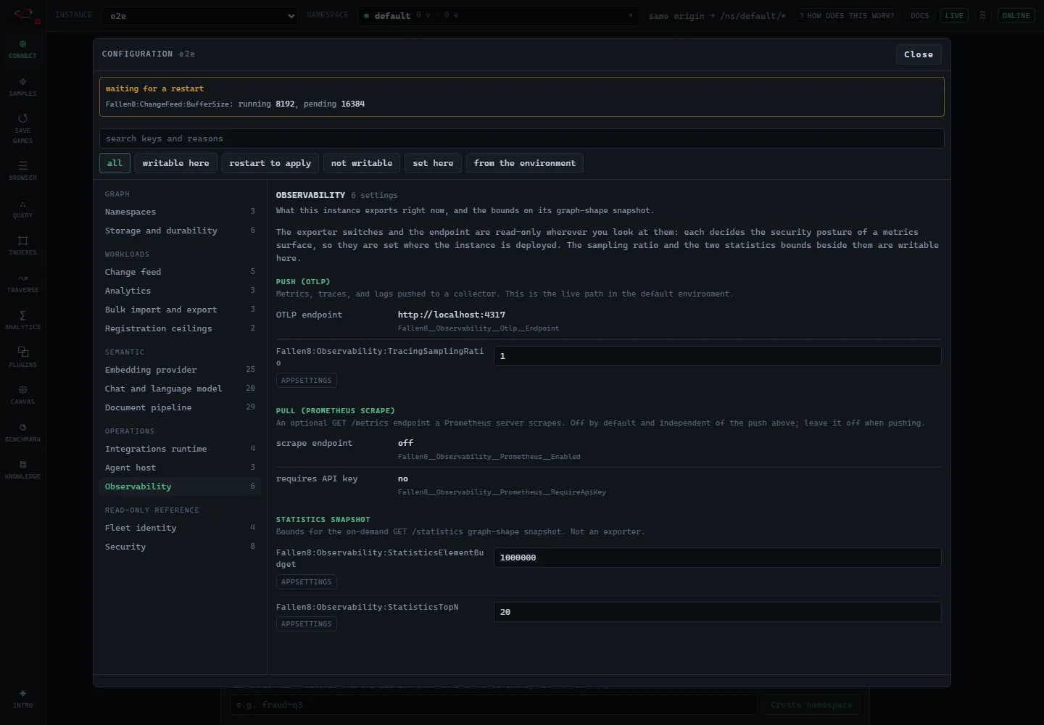Edit the StatisticsTopN input field
This screenshot has height=725, width=1044.
[x=718, y=612]
